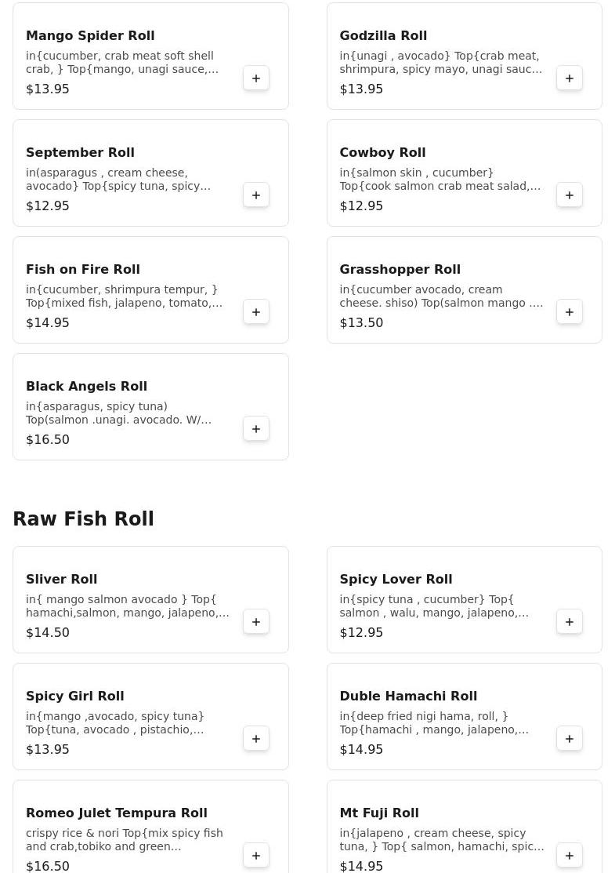This screenshot has width=615, height=873.
Task: Add Duble Hamachi Roll to order
Action: point(570,739)
